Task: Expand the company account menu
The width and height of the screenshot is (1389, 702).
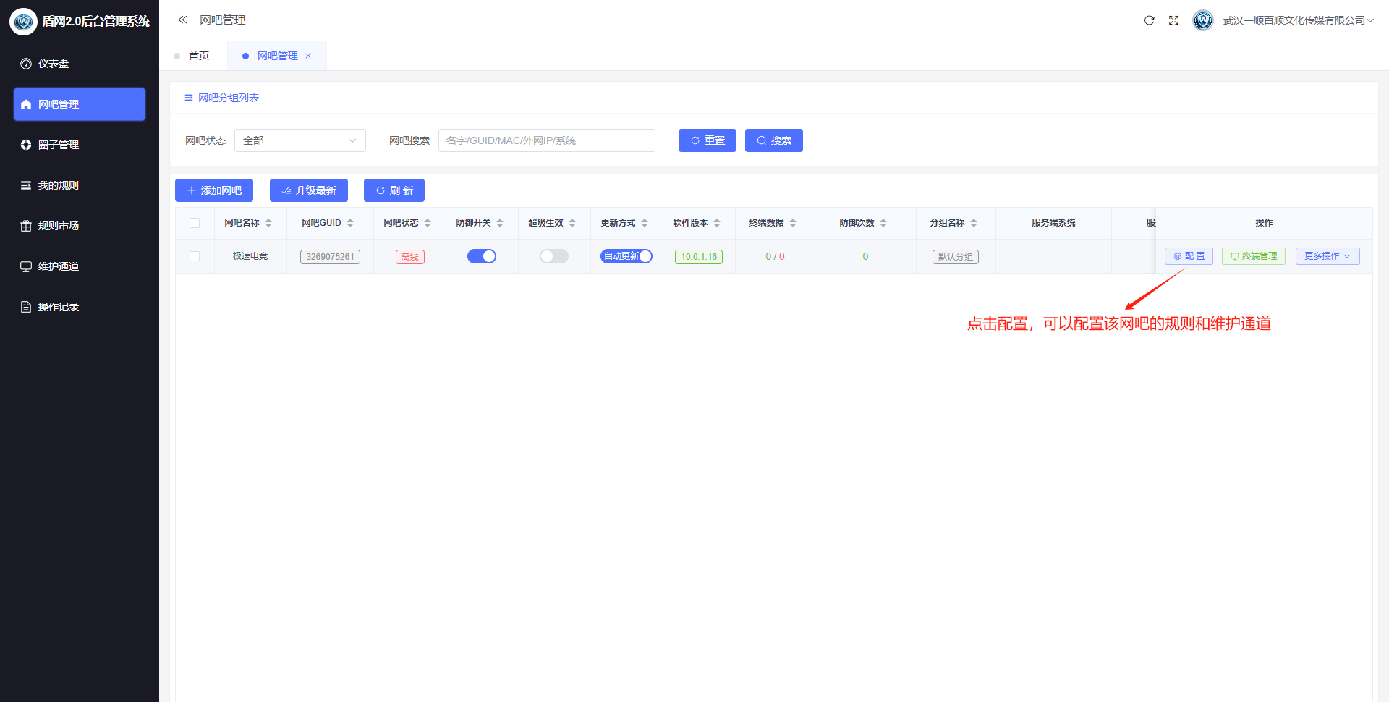Action: (x=1298, y=20)
